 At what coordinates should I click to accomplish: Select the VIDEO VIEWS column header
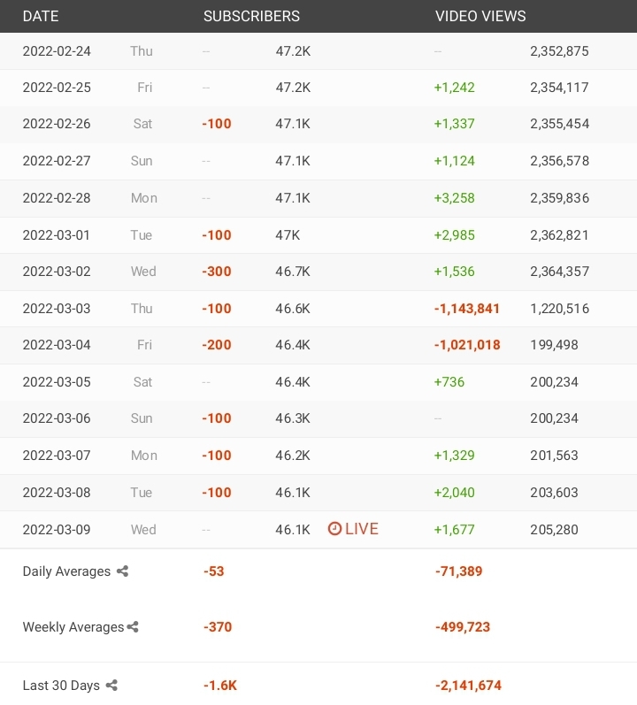point(480,16)
